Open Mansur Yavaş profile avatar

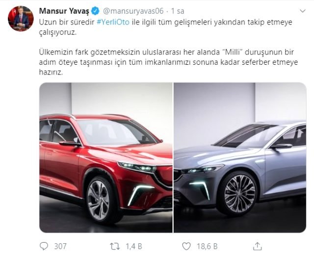pyautogui.click(x=21, y=19)
